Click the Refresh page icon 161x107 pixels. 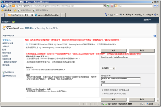tap(108, 6)
